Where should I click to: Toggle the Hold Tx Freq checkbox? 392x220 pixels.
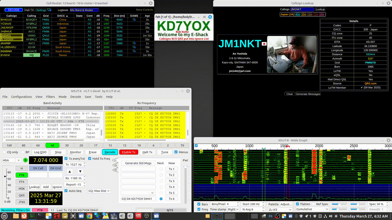pos(90,159)
